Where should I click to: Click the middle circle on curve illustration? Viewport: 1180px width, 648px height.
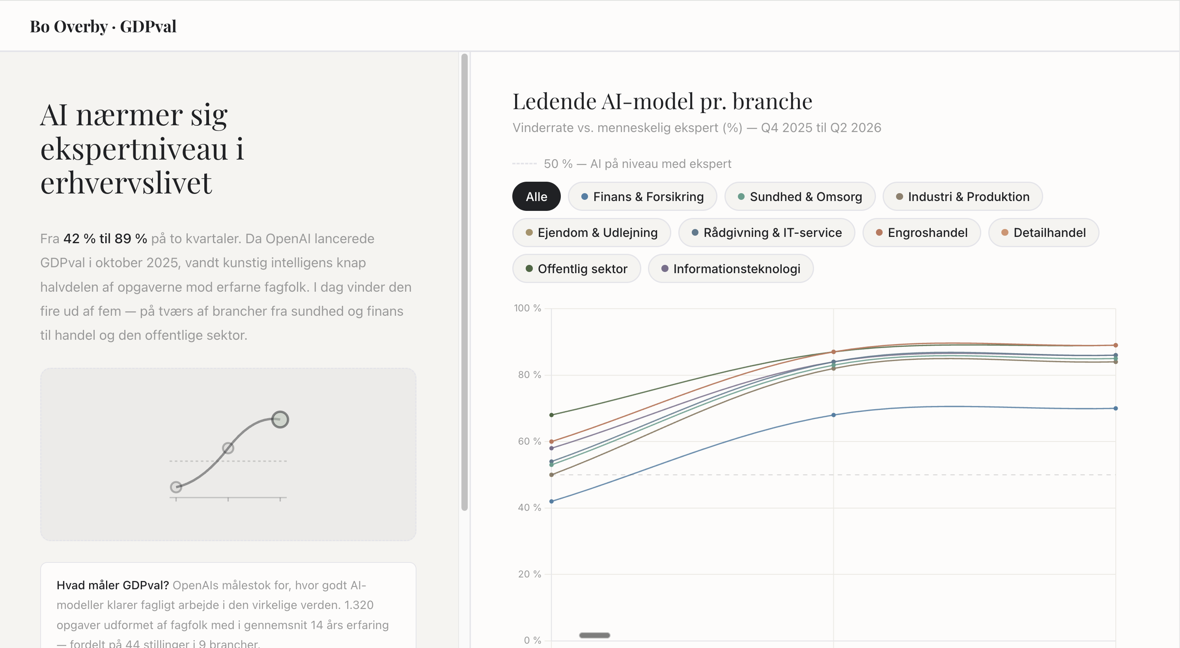228,448
